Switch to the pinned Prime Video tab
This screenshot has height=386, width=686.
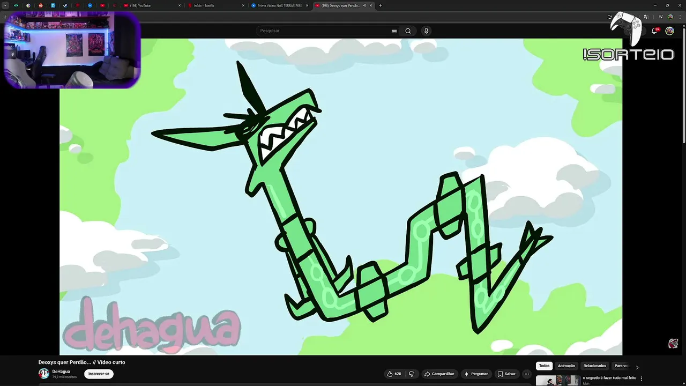(x=90, y=5)
